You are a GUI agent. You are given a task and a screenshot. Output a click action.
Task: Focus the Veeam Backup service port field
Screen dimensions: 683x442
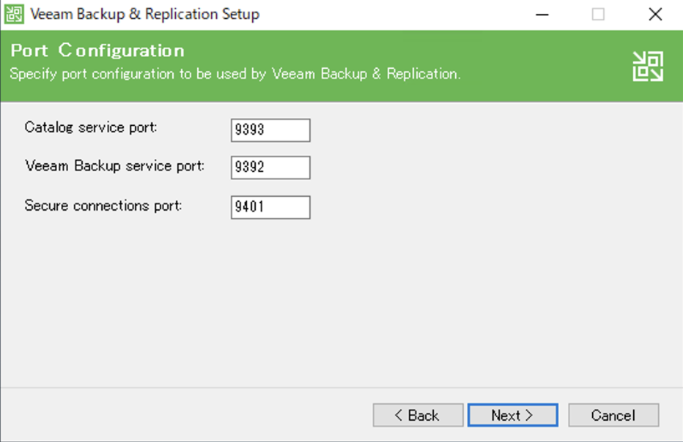point(270,168)
